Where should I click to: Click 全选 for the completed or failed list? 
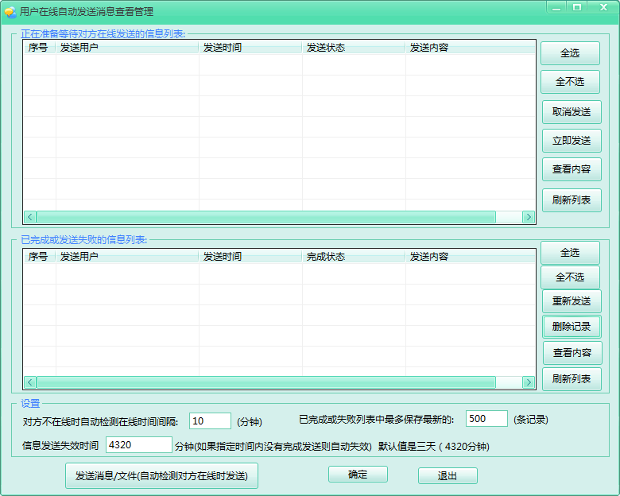click(x=570, y=253)
